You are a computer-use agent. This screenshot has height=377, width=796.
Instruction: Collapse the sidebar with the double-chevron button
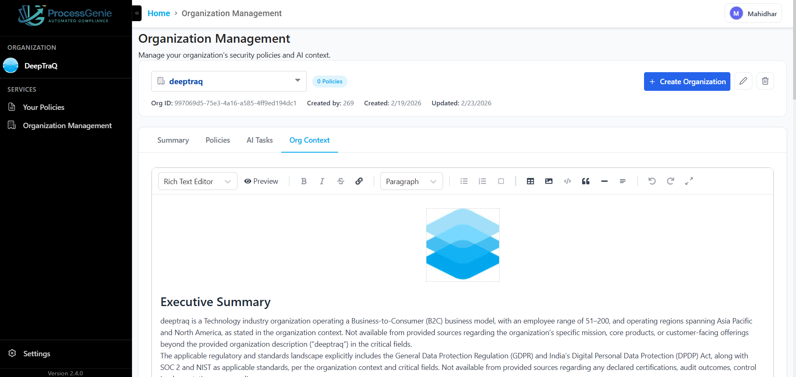coord(137,13)
